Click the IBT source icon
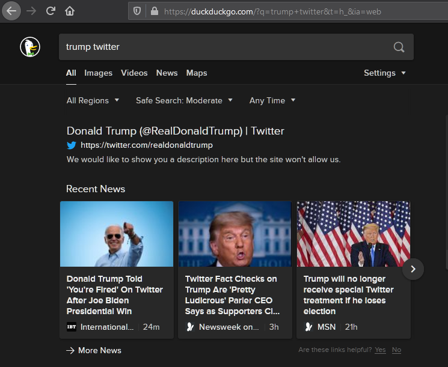The image size is (448, 367). point(72,327)
